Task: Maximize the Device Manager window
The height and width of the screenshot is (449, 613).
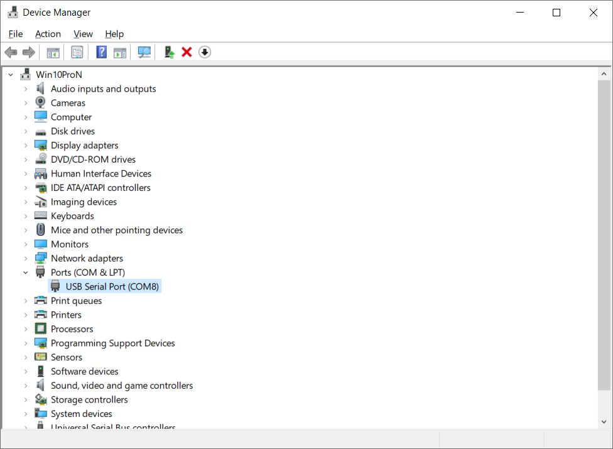Action: [556, 13]
